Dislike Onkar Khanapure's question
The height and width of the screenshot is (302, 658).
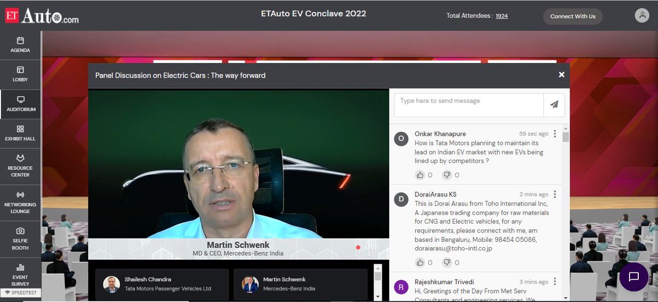click(446, 175)
